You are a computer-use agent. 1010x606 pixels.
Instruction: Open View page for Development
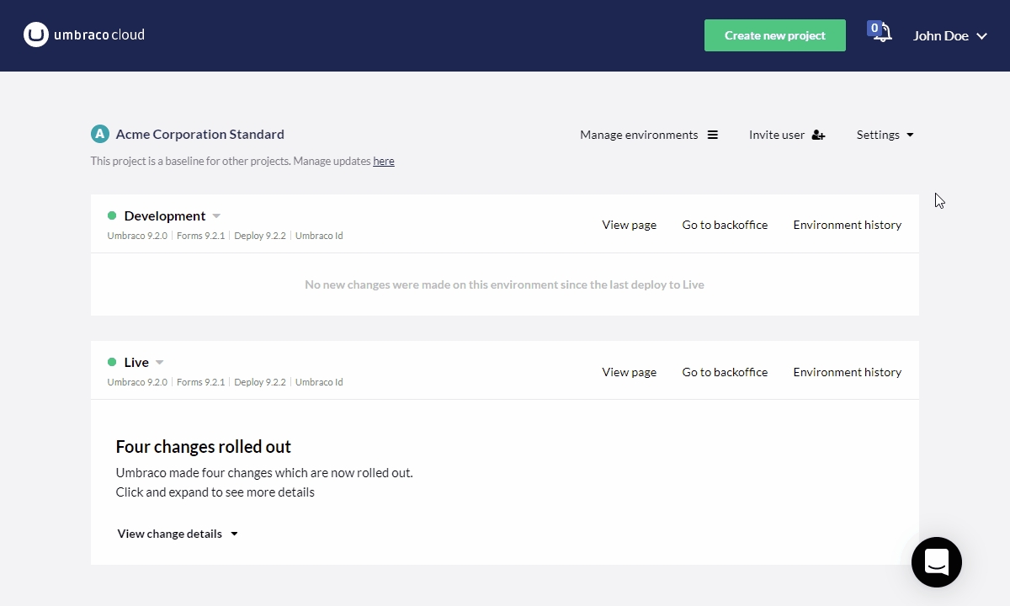point(629,225)
